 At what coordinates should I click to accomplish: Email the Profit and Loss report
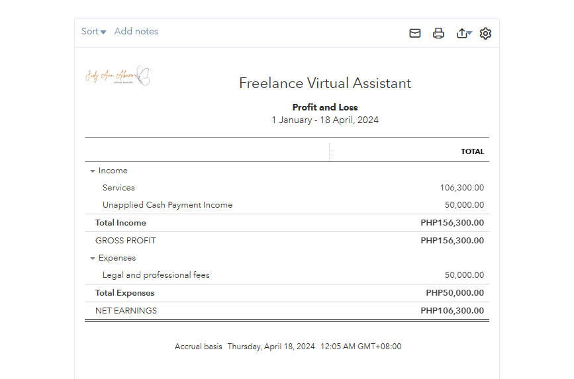click(x=415, y=33)
